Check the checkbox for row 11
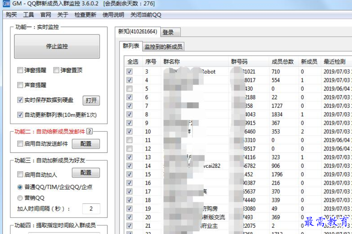 click(x=129, y=140)
